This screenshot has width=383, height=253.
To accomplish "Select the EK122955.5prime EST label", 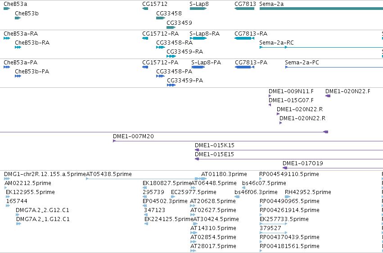I will (30, 192).
